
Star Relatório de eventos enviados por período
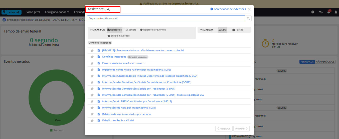92,114
